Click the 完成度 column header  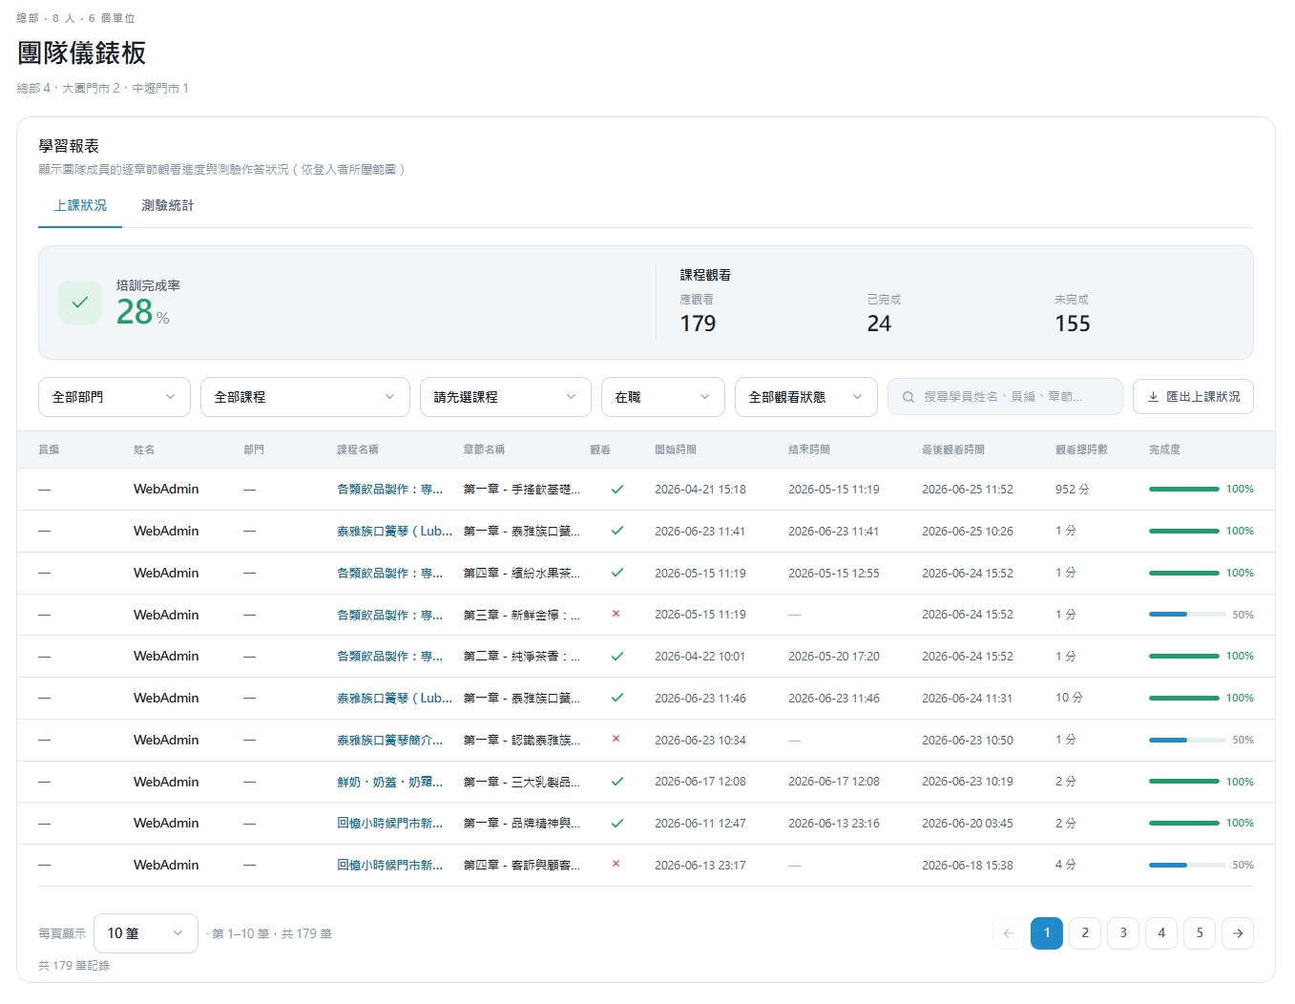pyautogui.click(x=1164, y=450)
